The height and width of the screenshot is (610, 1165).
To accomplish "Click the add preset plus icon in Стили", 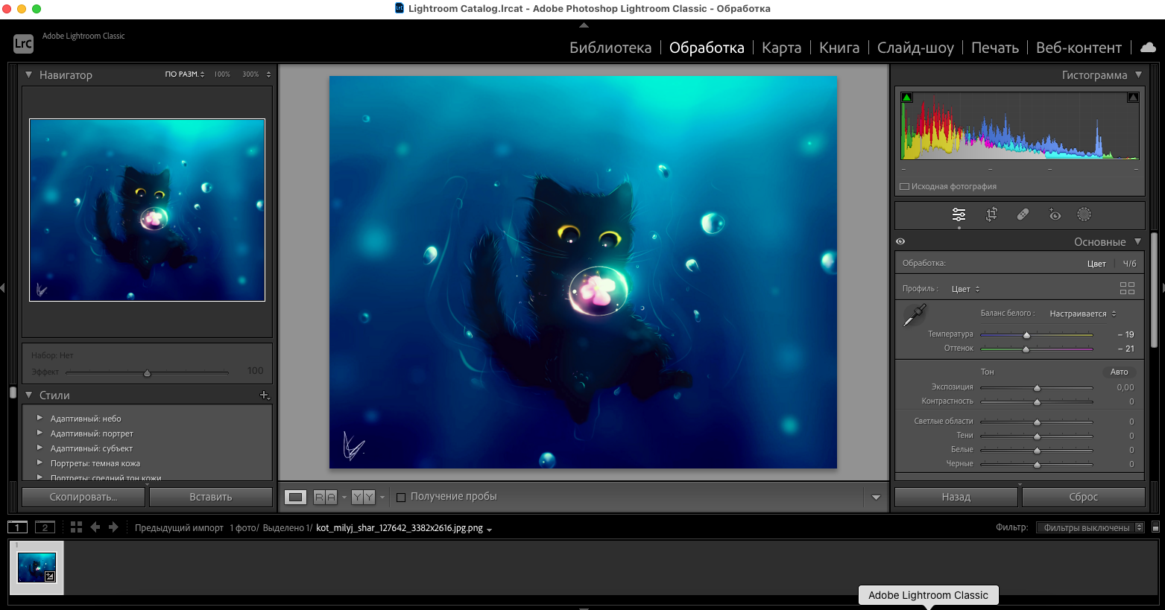I will [x=264, y=395].
